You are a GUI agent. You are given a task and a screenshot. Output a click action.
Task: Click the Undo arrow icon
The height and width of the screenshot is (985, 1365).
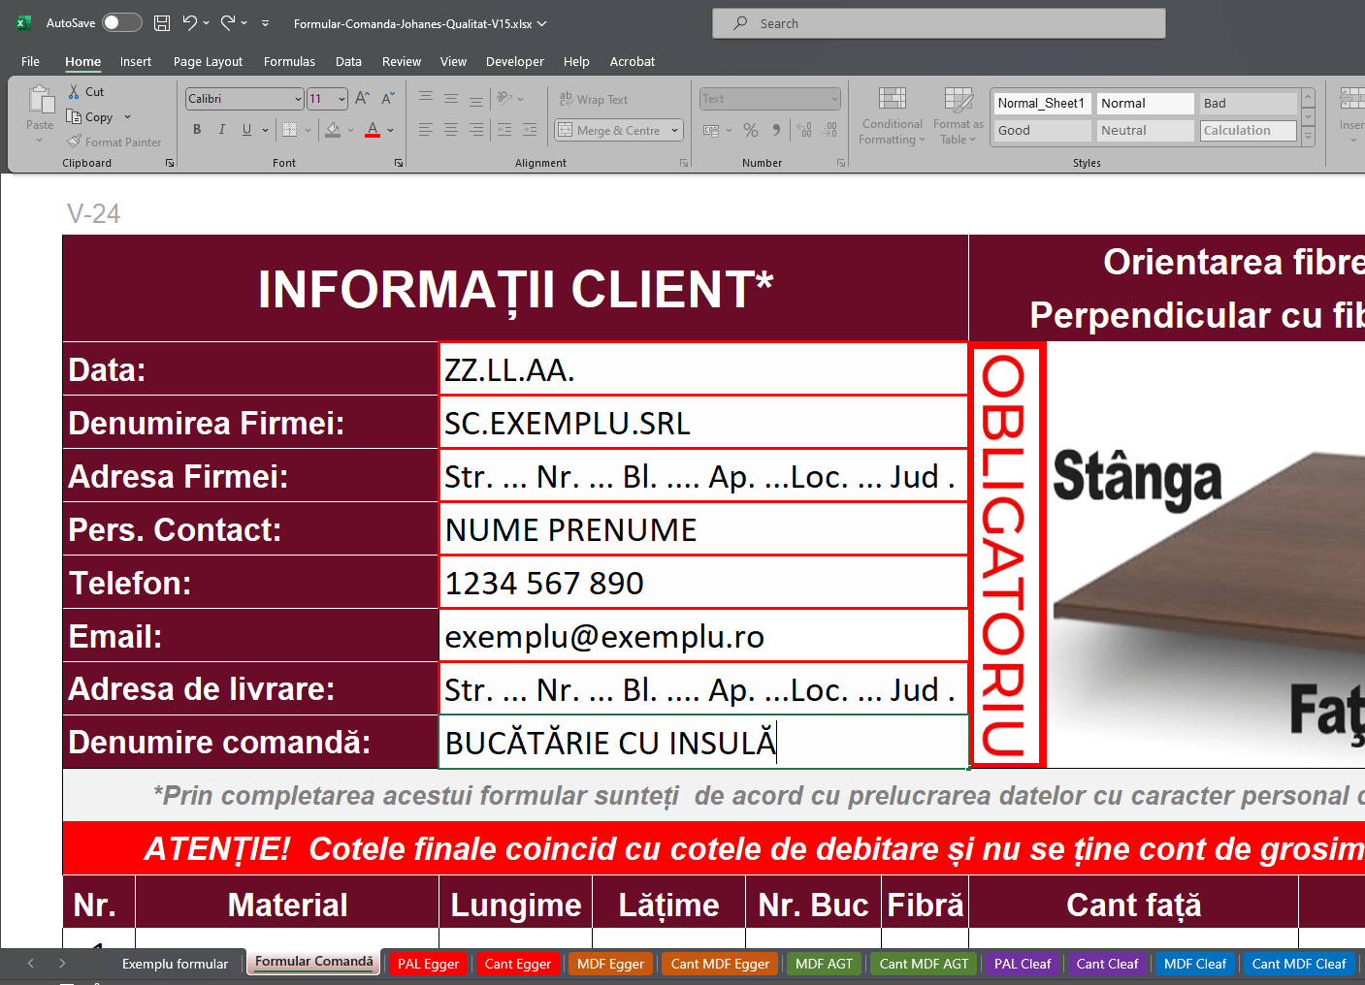(190, 23)
